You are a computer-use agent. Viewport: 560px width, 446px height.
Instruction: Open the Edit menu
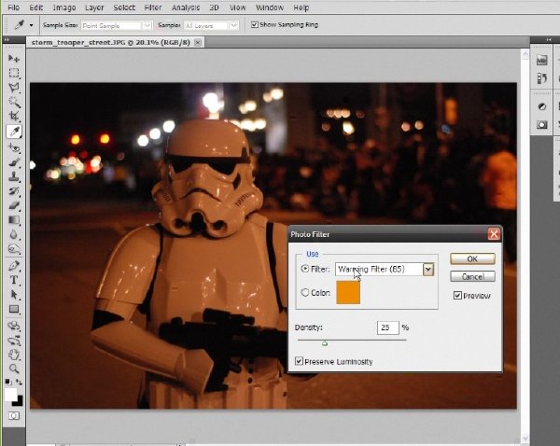36,7
